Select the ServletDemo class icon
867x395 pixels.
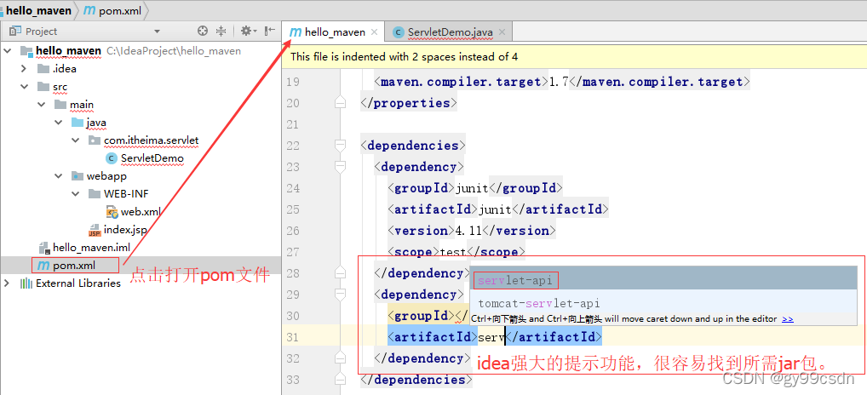click(x=112, y=158)
